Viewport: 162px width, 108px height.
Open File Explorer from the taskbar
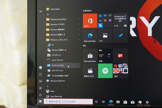coord(118,102)
